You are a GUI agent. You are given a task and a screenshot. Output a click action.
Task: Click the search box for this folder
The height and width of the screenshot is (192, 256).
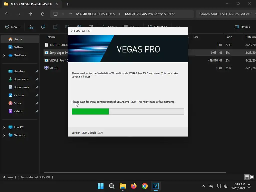pyautogui.click(x=225, y=14)
